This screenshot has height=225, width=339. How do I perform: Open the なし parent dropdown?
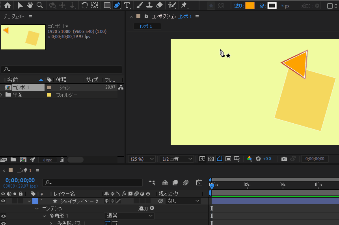[x=183, y=201]
